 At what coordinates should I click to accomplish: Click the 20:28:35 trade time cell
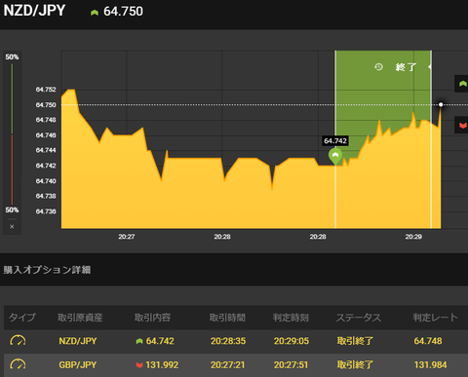click(x=228, y=341)
